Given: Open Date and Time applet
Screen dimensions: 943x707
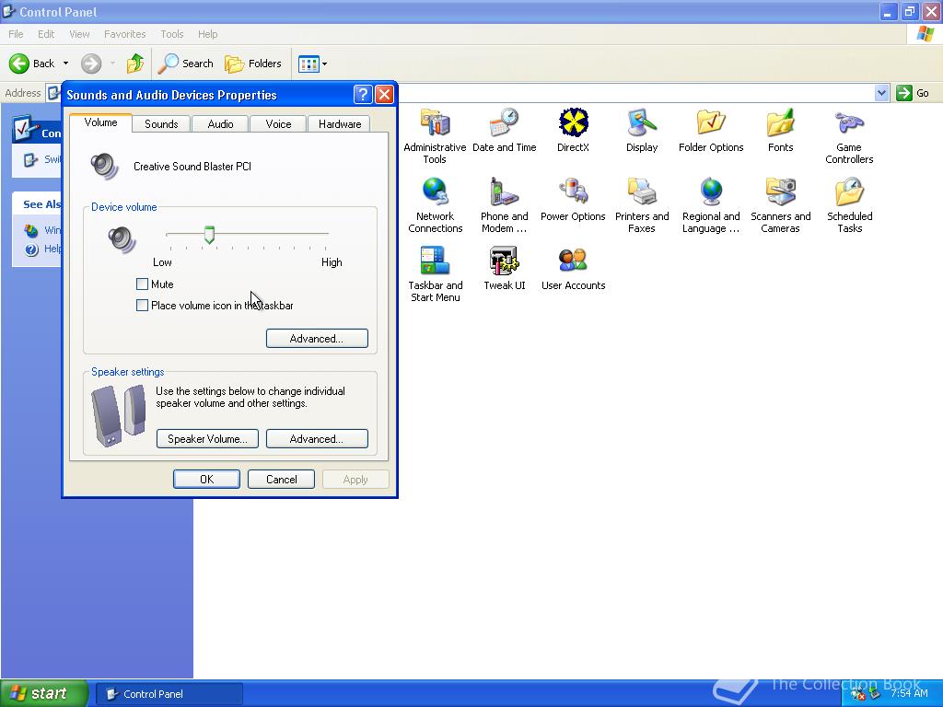Looking at the screenshot, I should click(504, 131).
